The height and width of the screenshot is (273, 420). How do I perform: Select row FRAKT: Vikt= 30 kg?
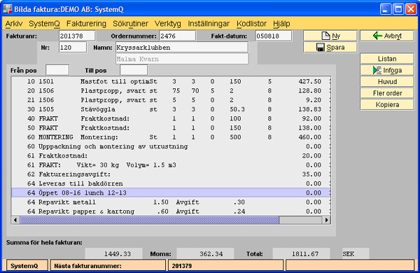point(171,165)
